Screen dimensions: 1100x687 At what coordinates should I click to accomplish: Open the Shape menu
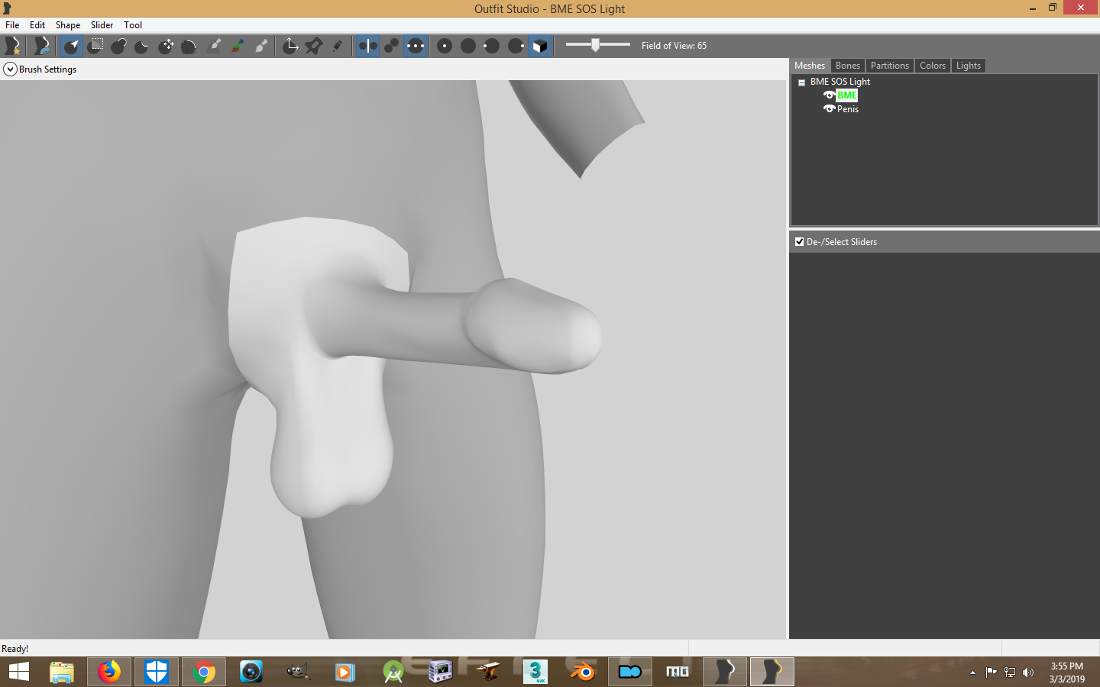coord(68,25)
